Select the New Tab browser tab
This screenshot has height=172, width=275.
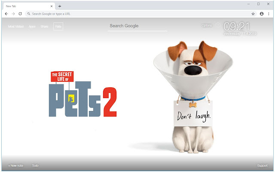click(29, 6)
